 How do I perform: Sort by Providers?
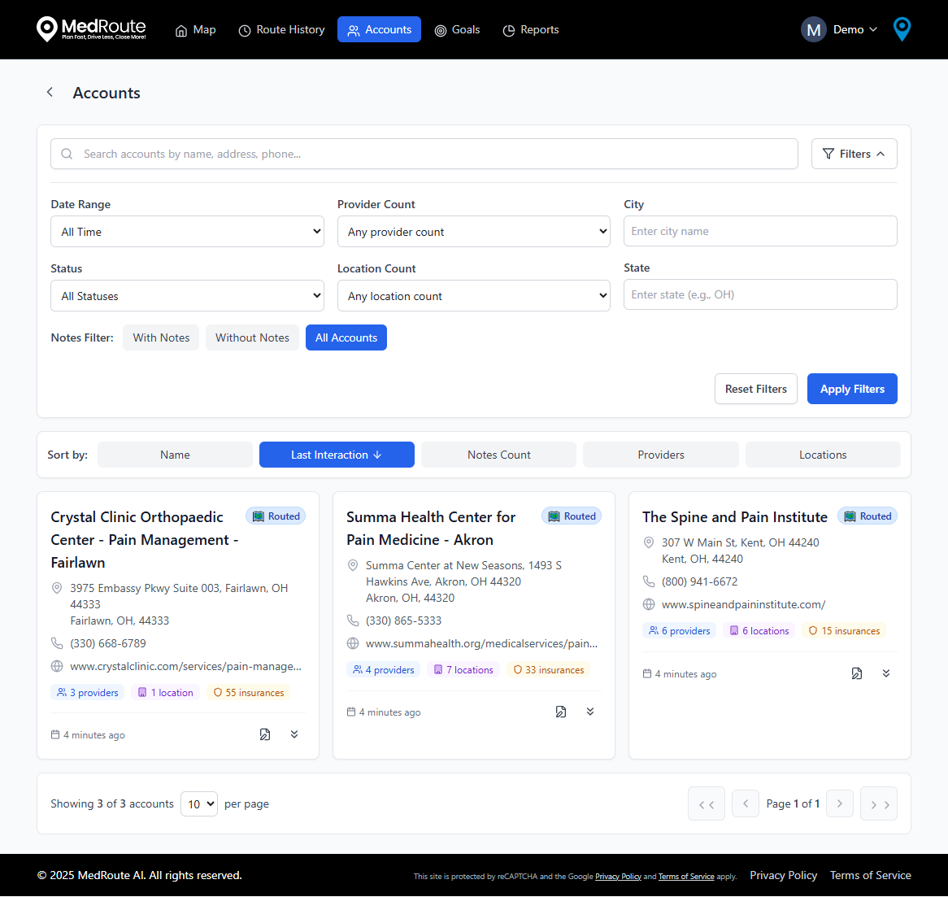pos(661,455)
